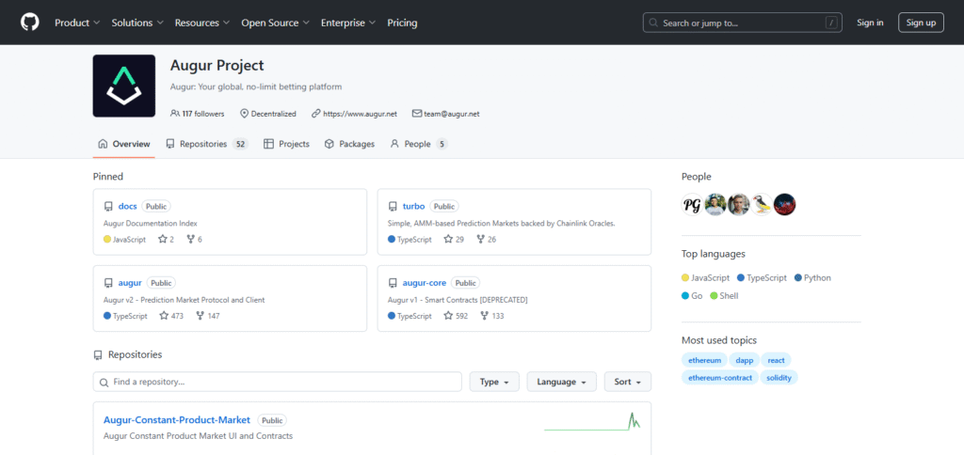
Task: Open the Language filter dropdown
Action: click(x=561, y=382)
